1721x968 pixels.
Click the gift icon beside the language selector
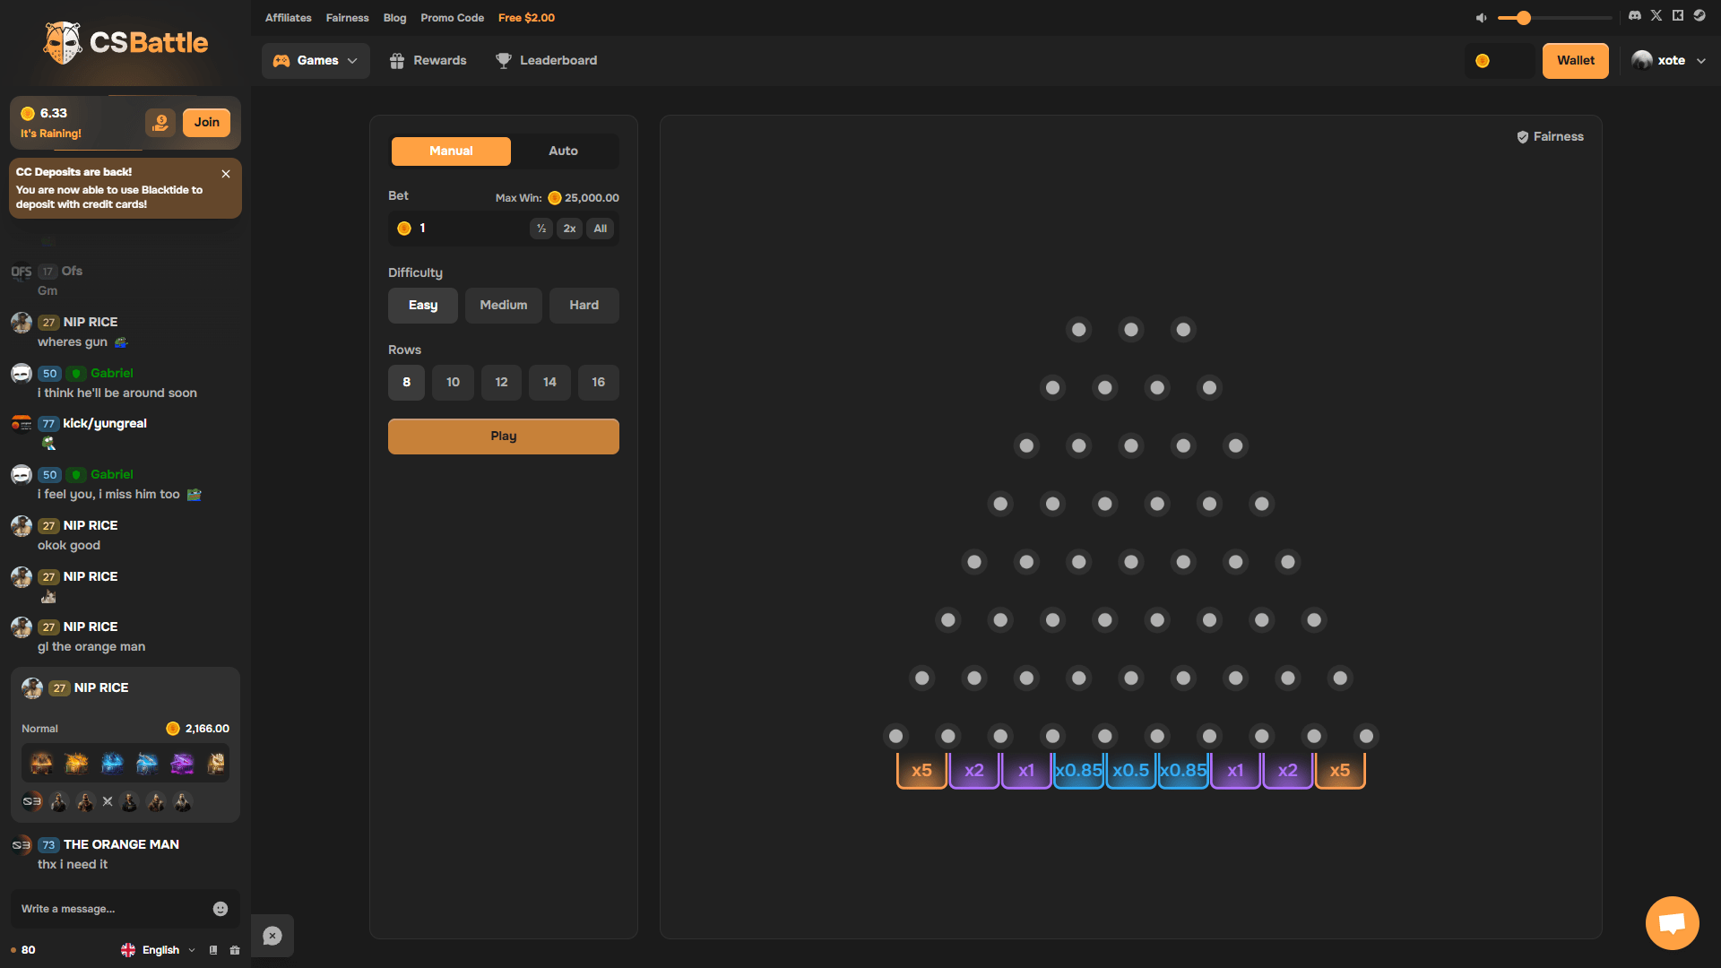[x=234, y=950]
